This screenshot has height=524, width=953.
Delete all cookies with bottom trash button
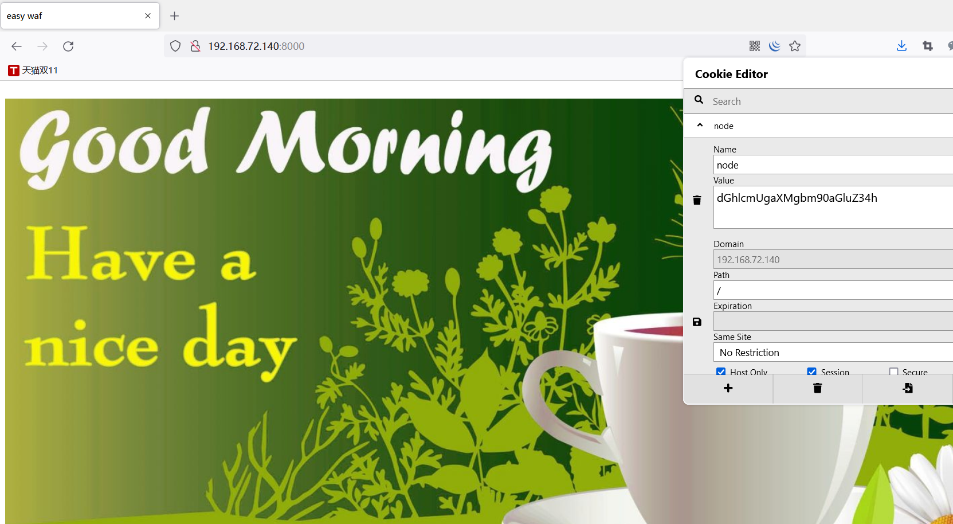(818, 389)
